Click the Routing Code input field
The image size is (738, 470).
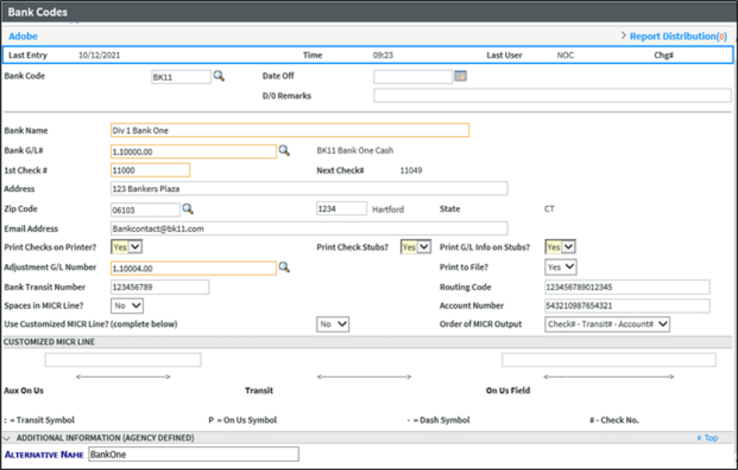click(x=627, y=287)
